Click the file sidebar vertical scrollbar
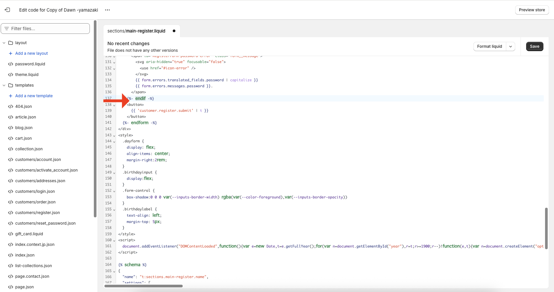 coord(95,119)
